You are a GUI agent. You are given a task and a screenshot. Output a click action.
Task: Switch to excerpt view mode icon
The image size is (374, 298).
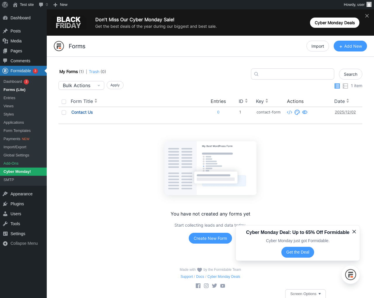(345, 86)
